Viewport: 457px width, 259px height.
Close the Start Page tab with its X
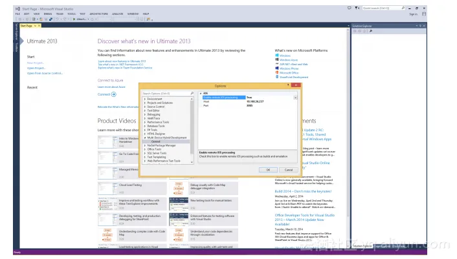coord(38,26)
